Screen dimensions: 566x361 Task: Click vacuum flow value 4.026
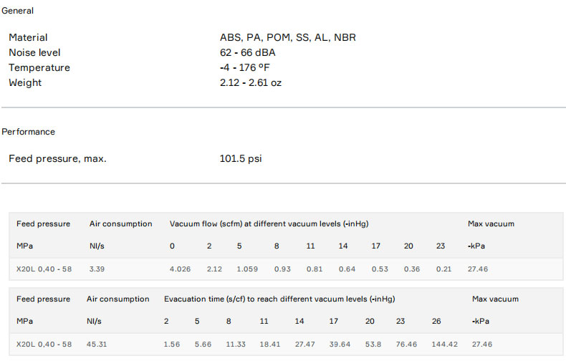[x=179, y=269]
